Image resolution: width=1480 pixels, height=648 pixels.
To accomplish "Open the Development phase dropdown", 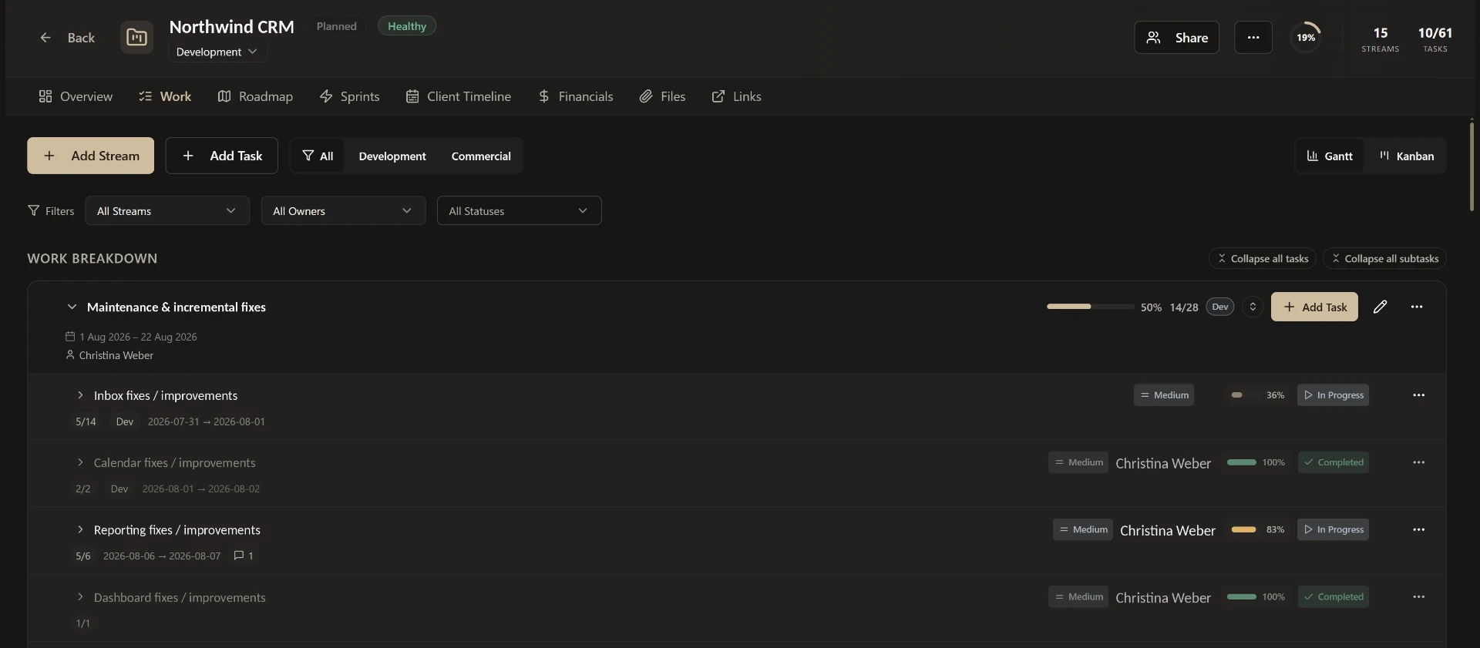I will click(x=217, y=52).
